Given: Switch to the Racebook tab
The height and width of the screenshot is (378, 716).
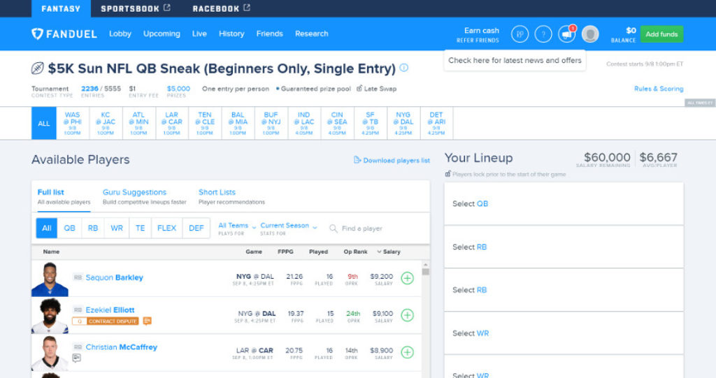Looking at the screenshot, I should click(x=221, y=8).
